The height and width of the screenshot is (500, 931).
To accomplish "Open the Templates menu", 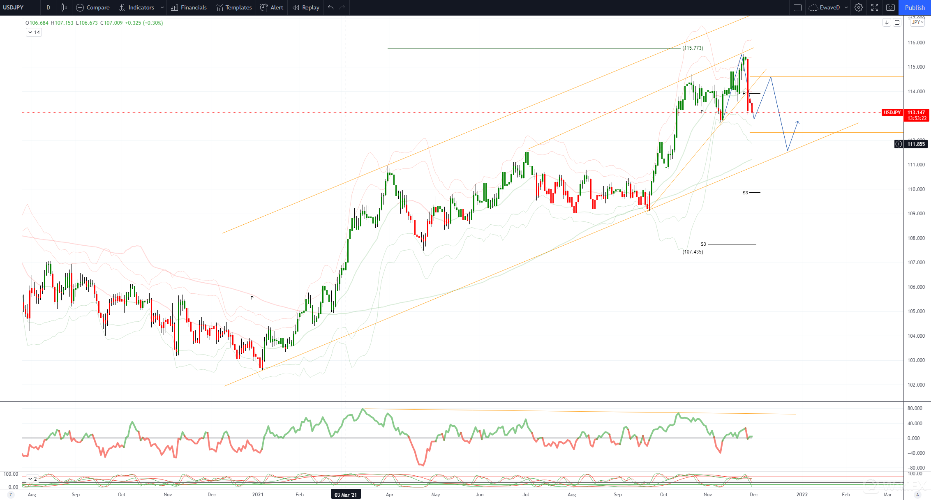I will 233,7.
